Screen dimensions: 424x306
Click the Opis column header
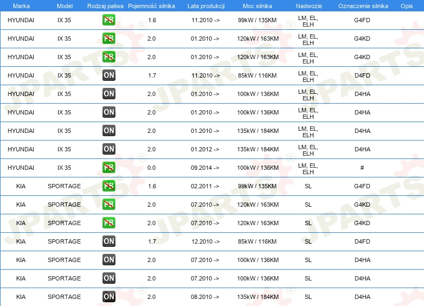click(406, 5)
